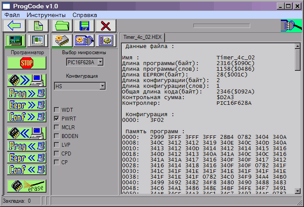304x207 pixels.
Task: Write entire chip from computer
Action: tap(27, 133)
